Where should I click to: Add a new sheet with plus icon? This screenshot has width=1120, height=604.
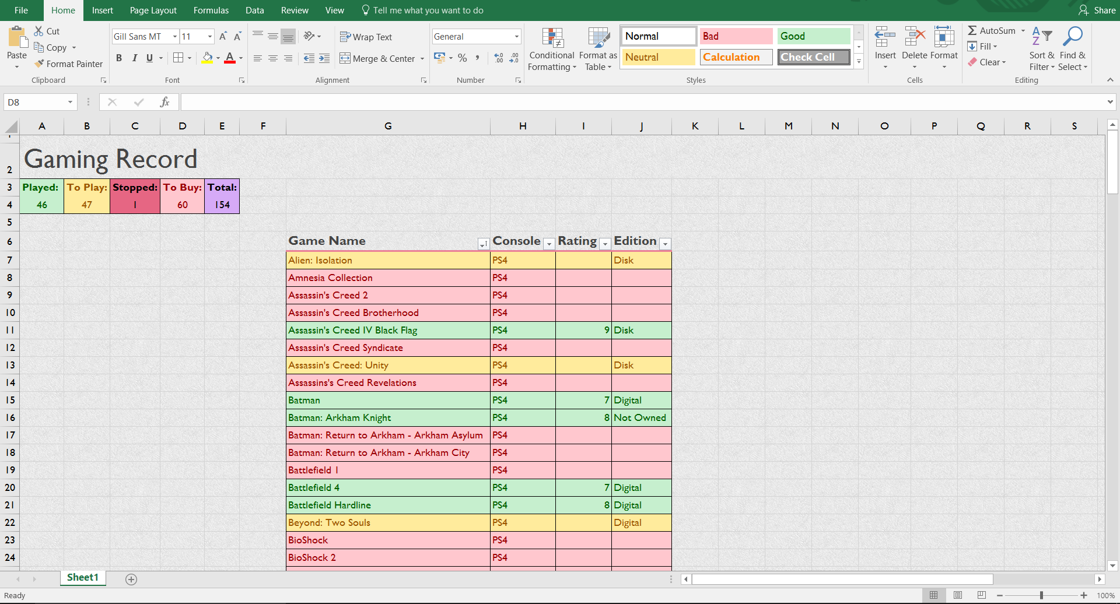point(131,579)
